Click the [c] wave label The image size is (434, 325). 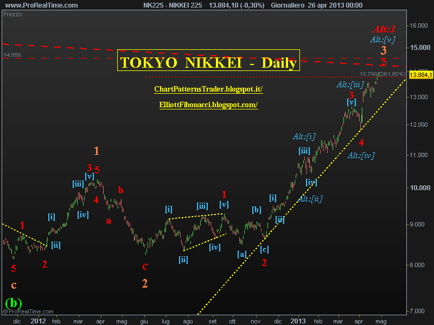tap(264, 250)
